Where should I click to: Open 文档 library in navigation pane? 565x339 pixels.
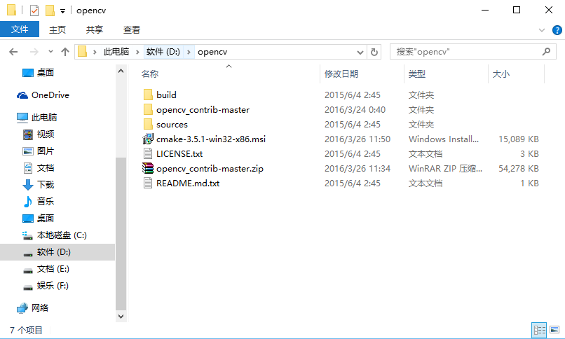coord(46,167)
